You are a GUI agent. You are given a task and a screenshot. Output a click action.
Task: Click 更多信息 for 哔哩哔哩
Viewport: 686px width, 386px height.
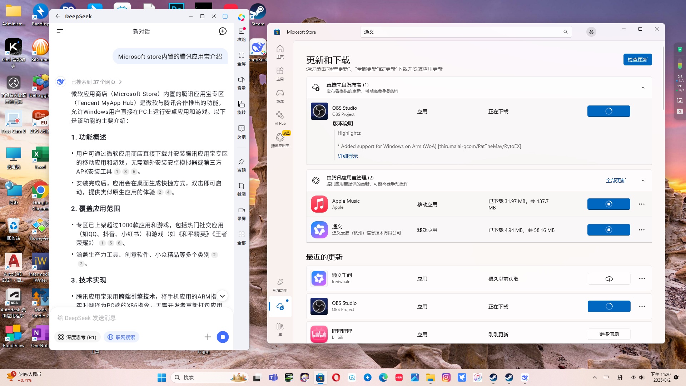pos(609,334)
